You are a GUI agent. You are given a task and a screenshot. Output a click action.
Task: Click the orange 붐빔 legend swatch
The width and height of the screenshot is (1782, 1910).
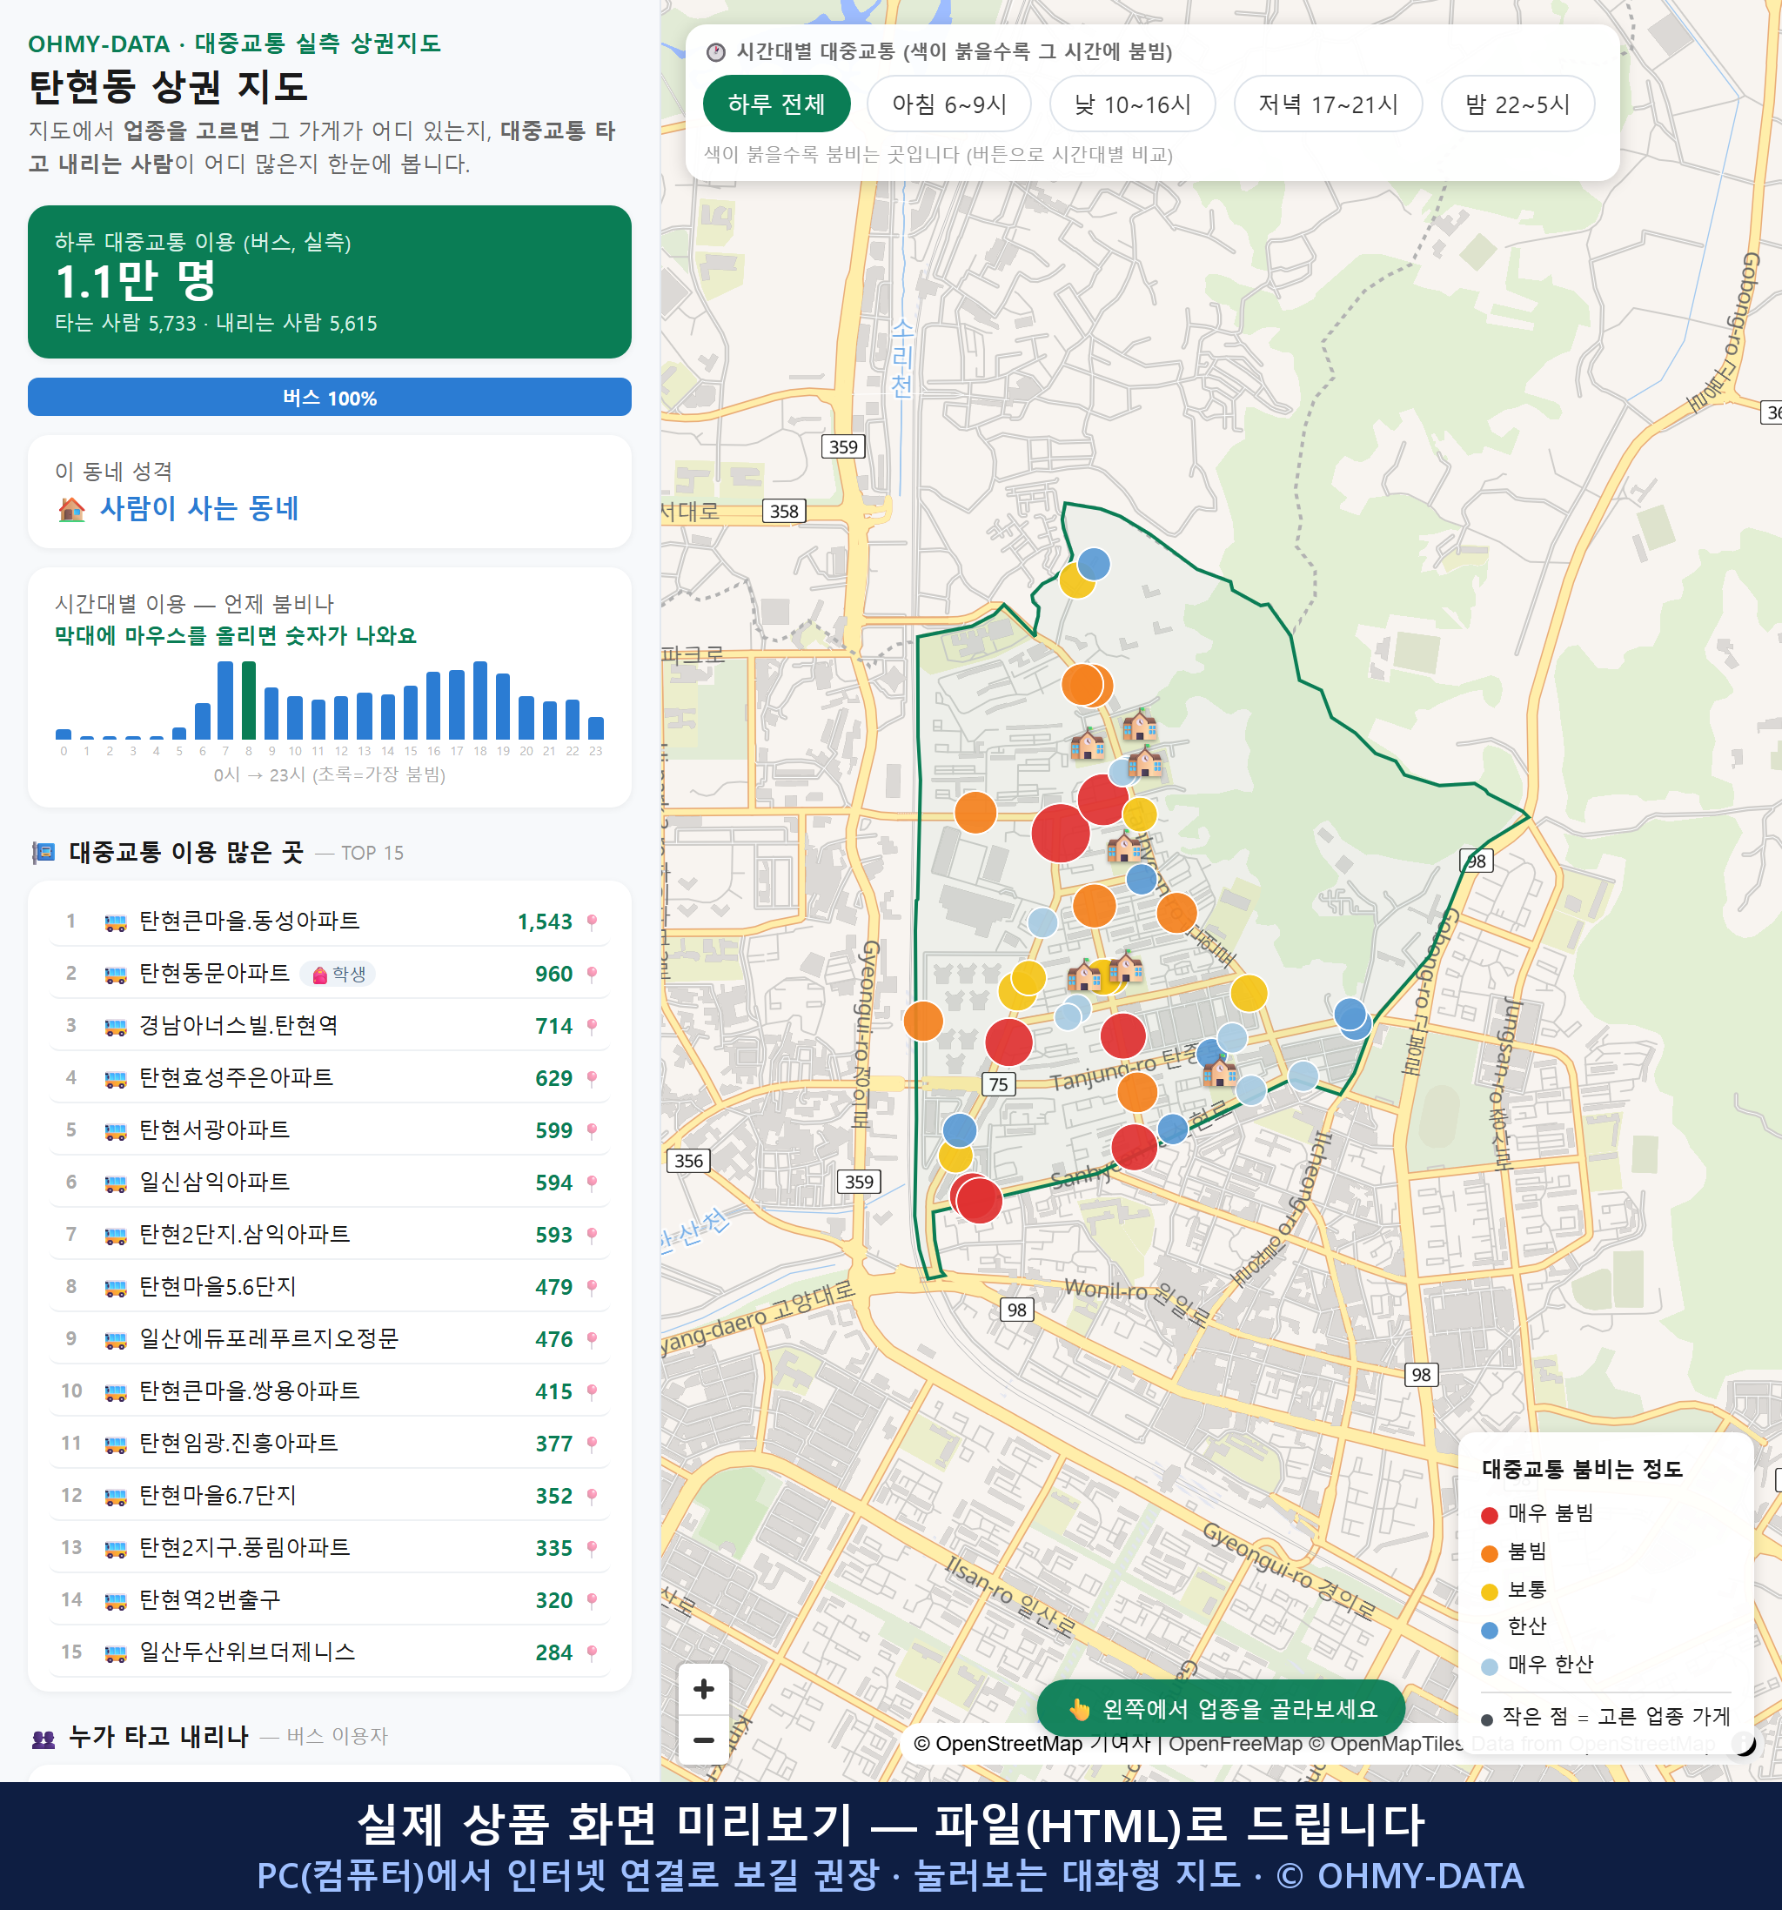coord(1489,1553)
